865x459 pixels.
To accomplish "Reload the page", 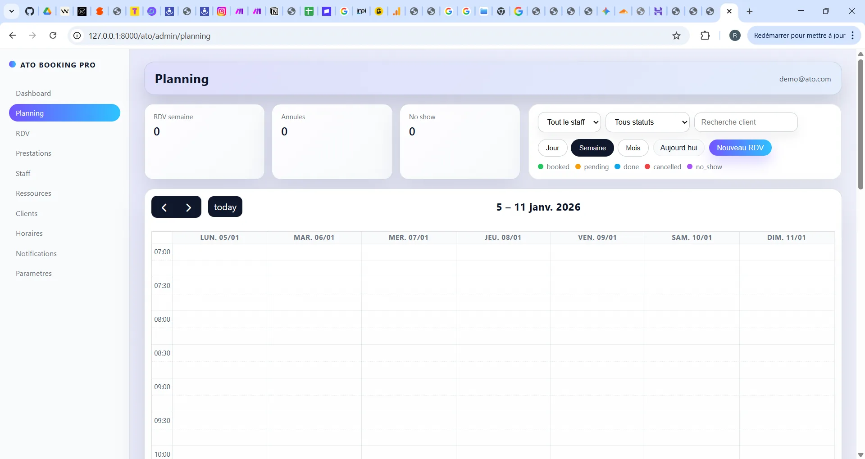I will 53,36.
